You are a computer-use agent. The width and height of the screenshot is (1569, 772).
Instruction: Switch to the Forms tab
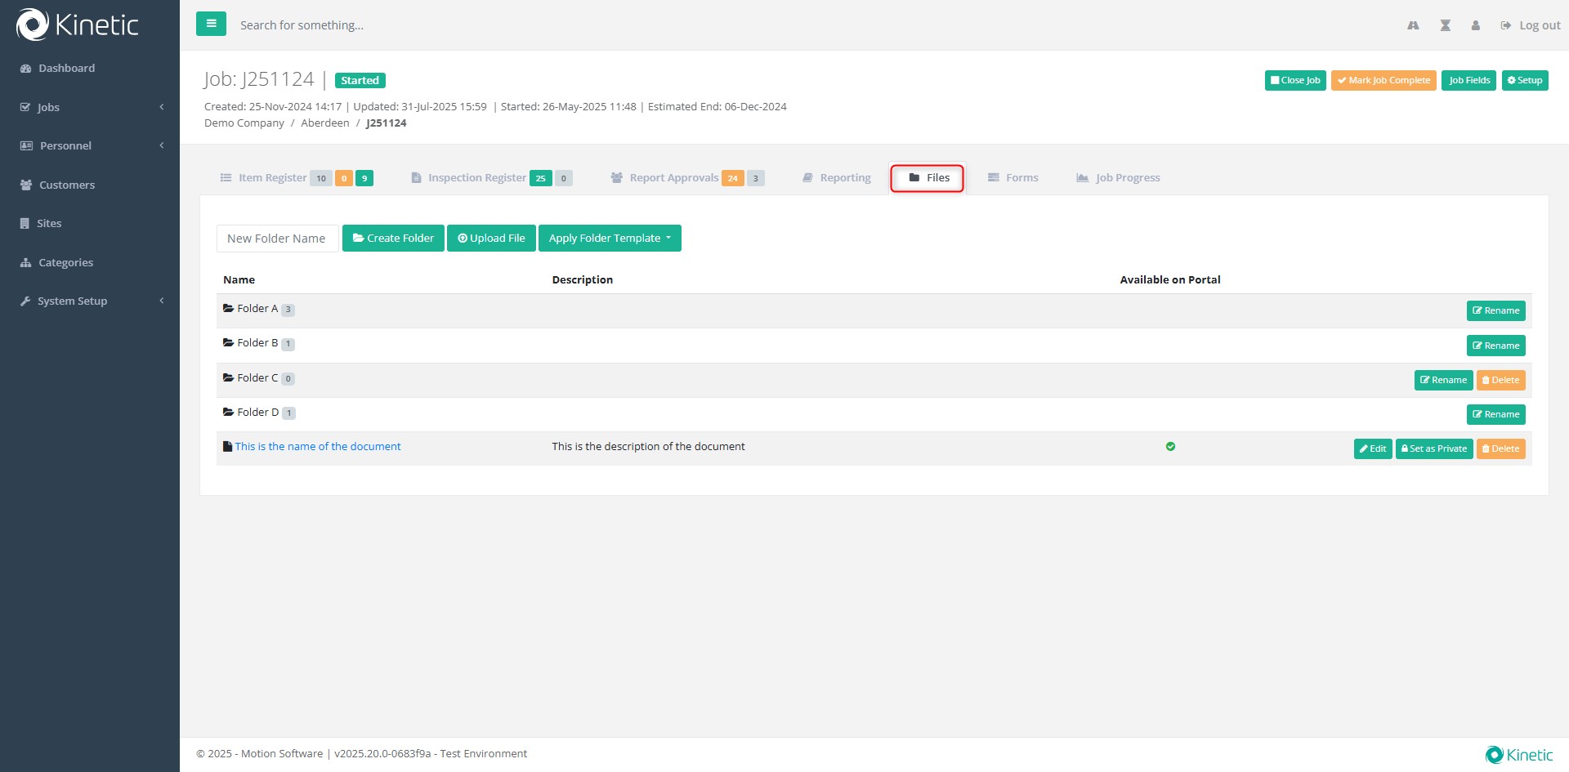(1013, 178)
